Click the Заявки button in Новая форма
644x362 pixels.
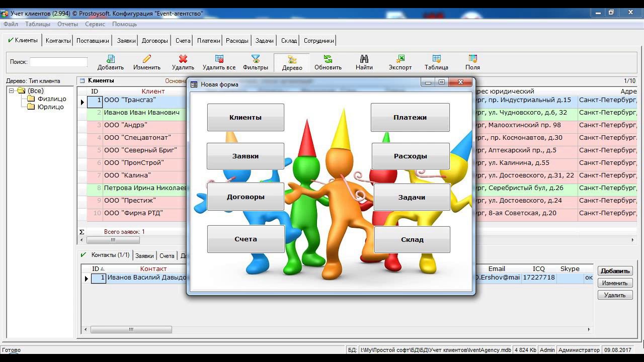tap(246, 156)
